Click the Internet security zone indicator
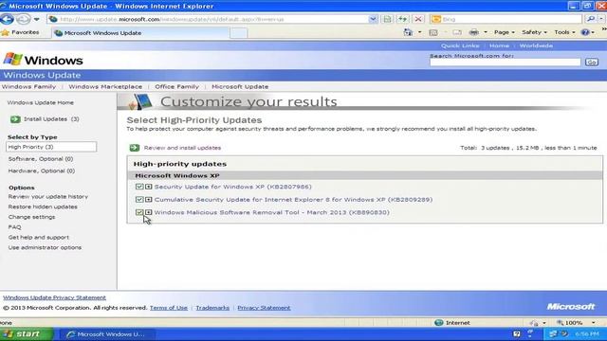The image size is (607, 341). [452, 322]
